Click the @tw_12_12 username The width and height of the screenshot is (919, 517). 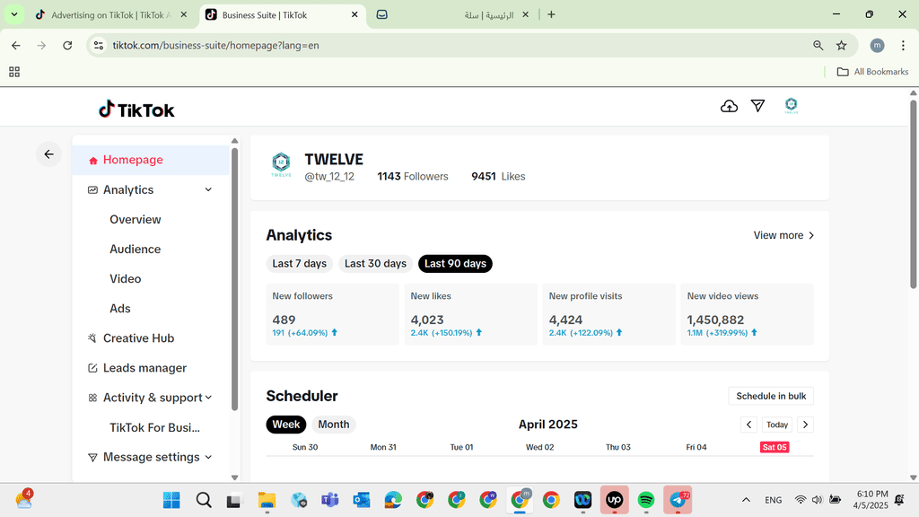329,177
